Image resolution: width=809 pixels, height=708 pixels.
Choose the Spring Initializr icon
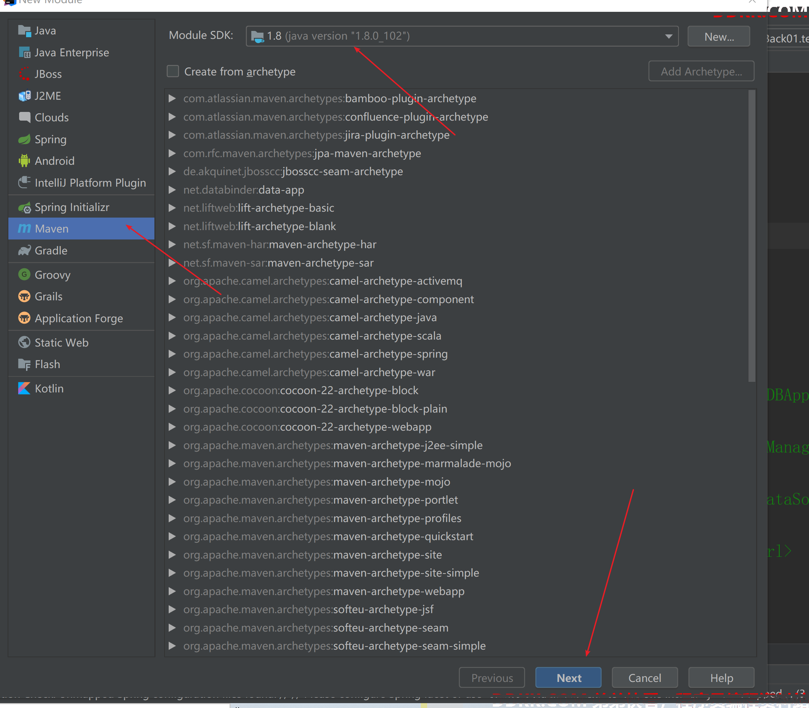click(x=24, y=207)
